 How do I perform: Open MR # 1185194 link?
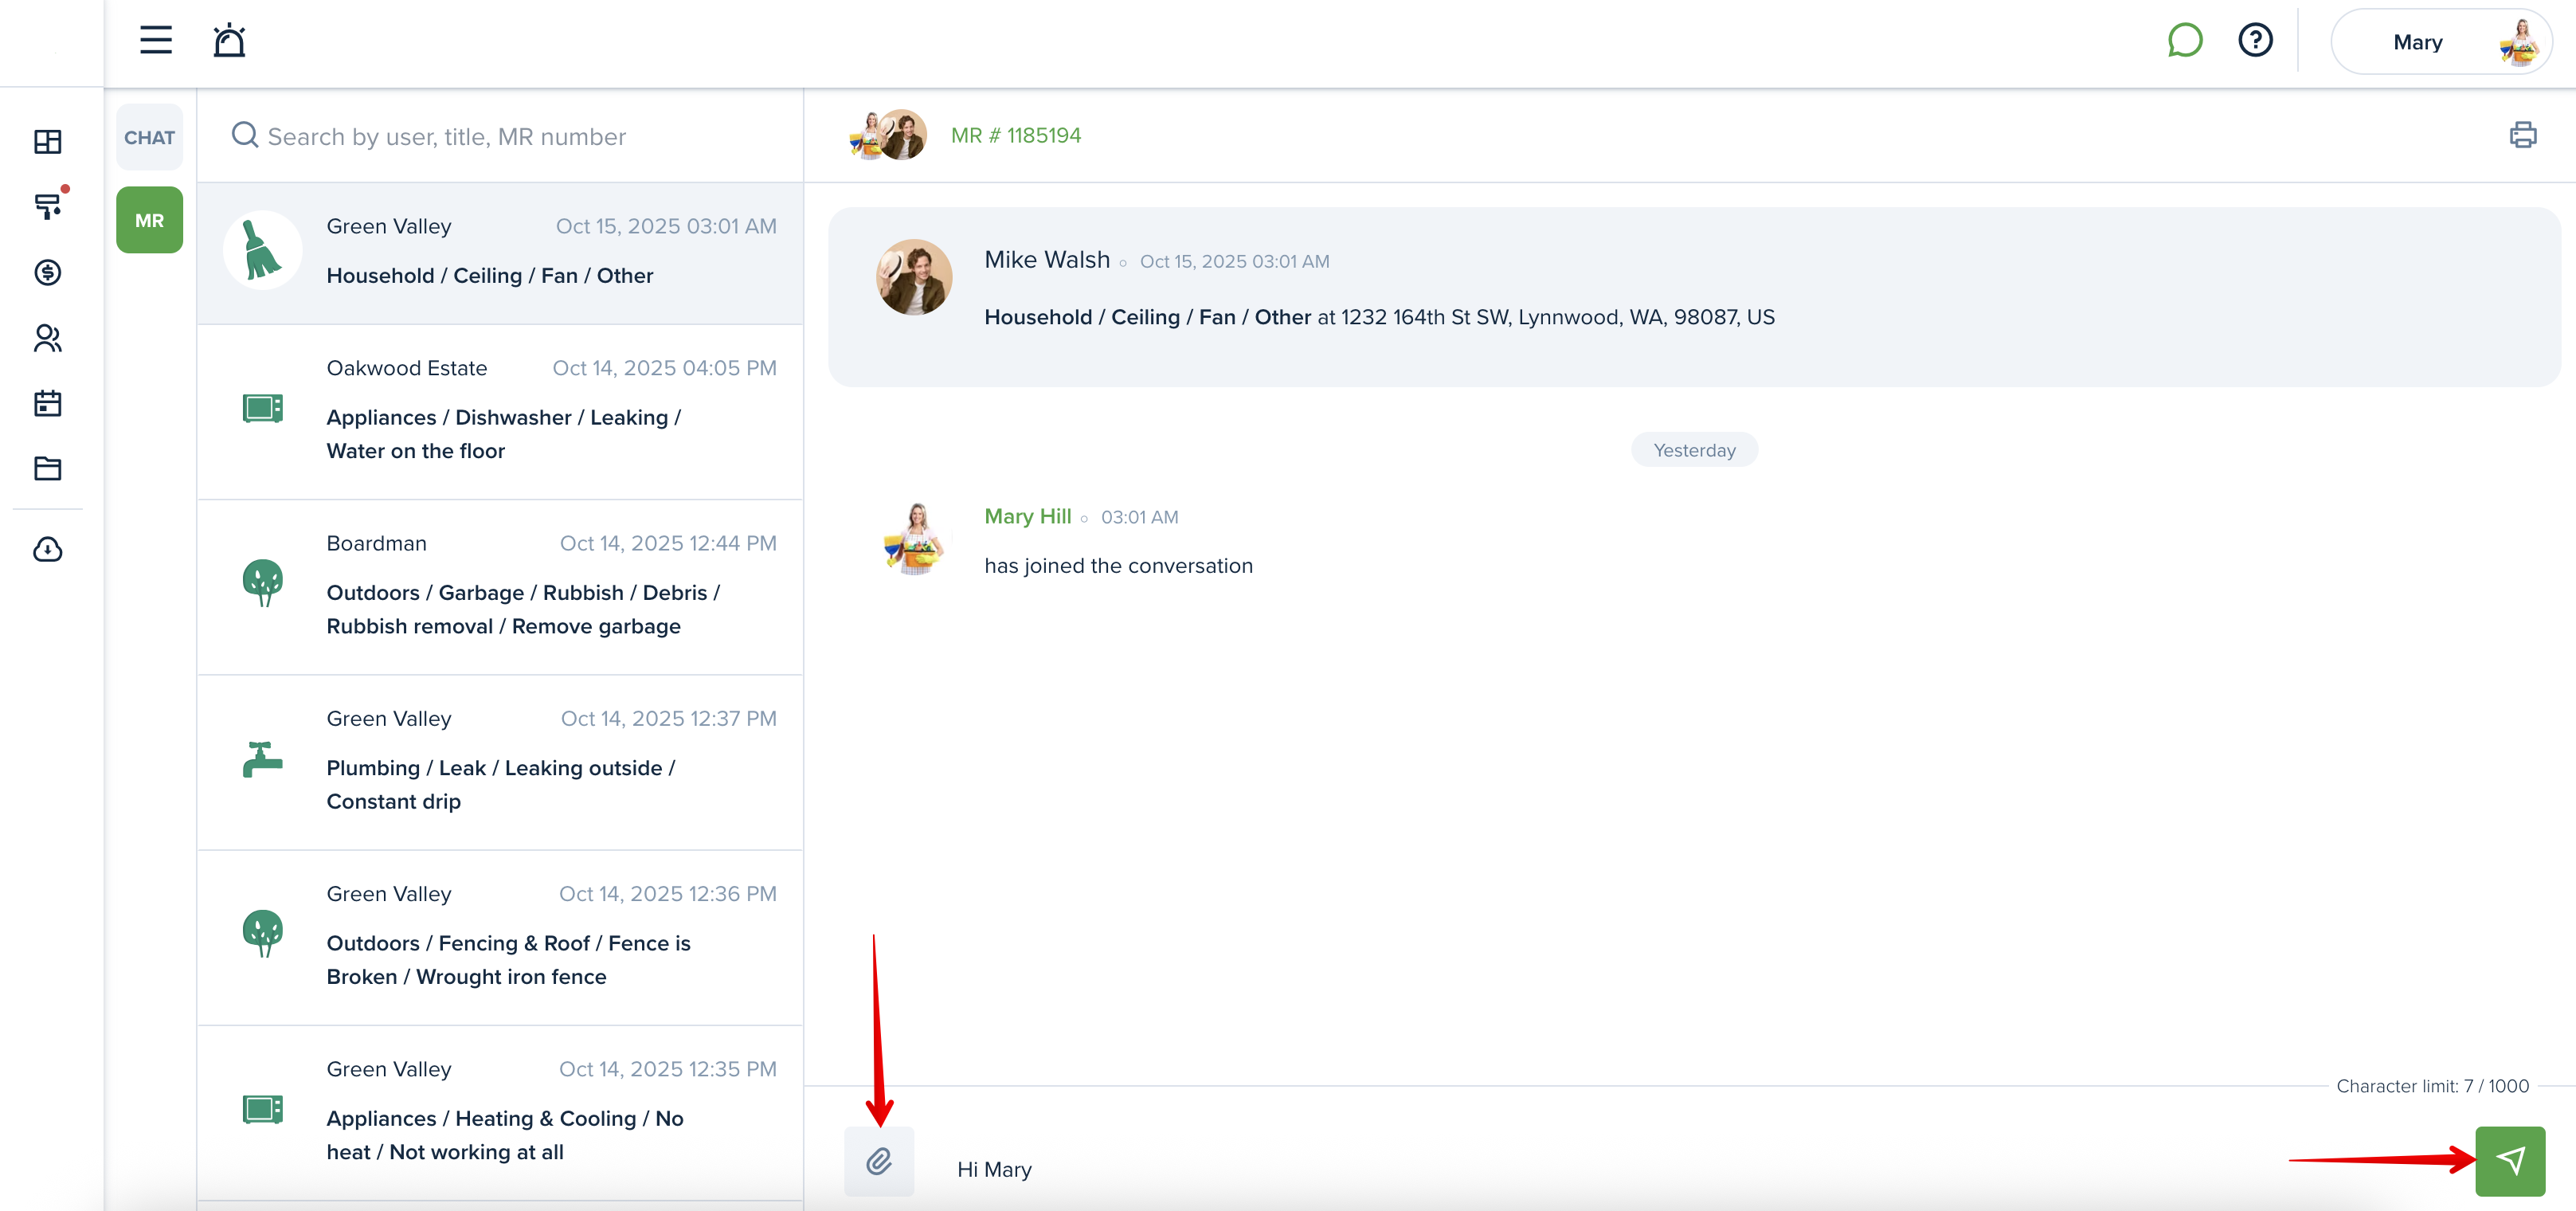point(1015,135)
